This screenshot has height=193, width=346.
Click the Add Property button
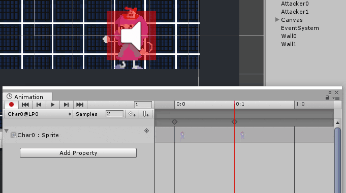pos(78,153)
